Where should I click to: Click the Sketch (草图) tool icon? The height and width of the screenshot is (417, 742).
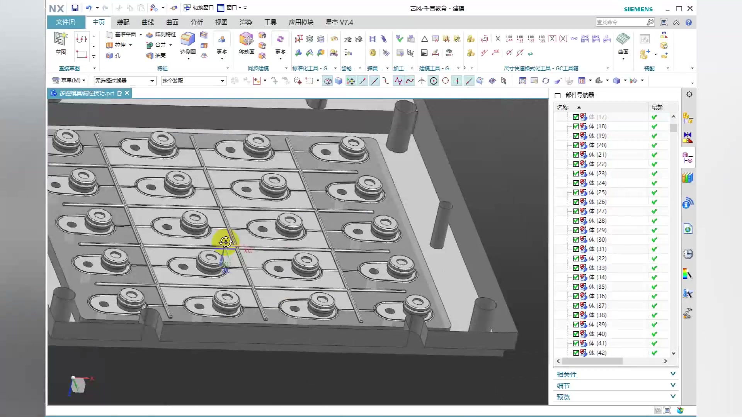click(x=61, y=39)
